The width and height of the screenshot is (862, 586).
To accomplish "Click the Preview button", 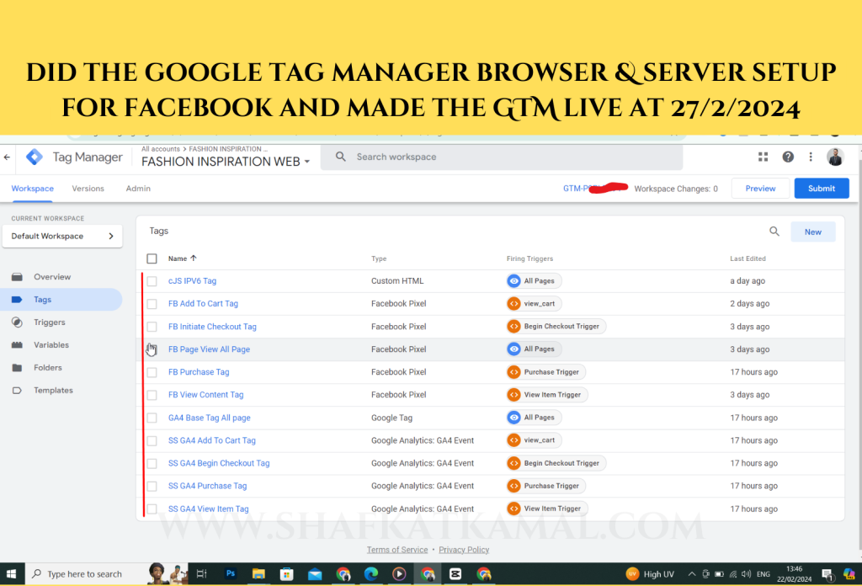I will pos(760,189).
